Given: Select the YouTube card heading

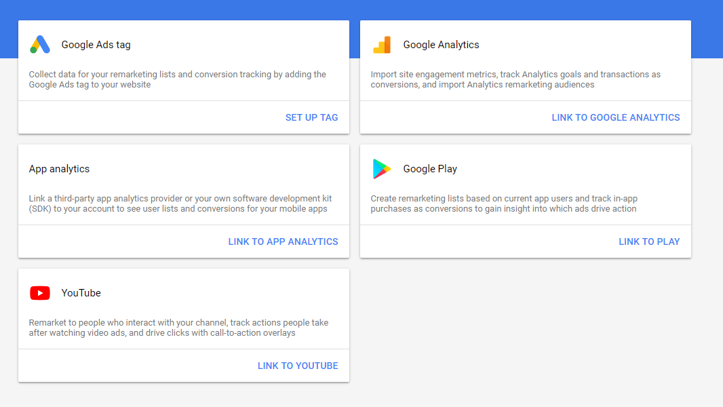Looking at the screenshot, I should [81, 293].
